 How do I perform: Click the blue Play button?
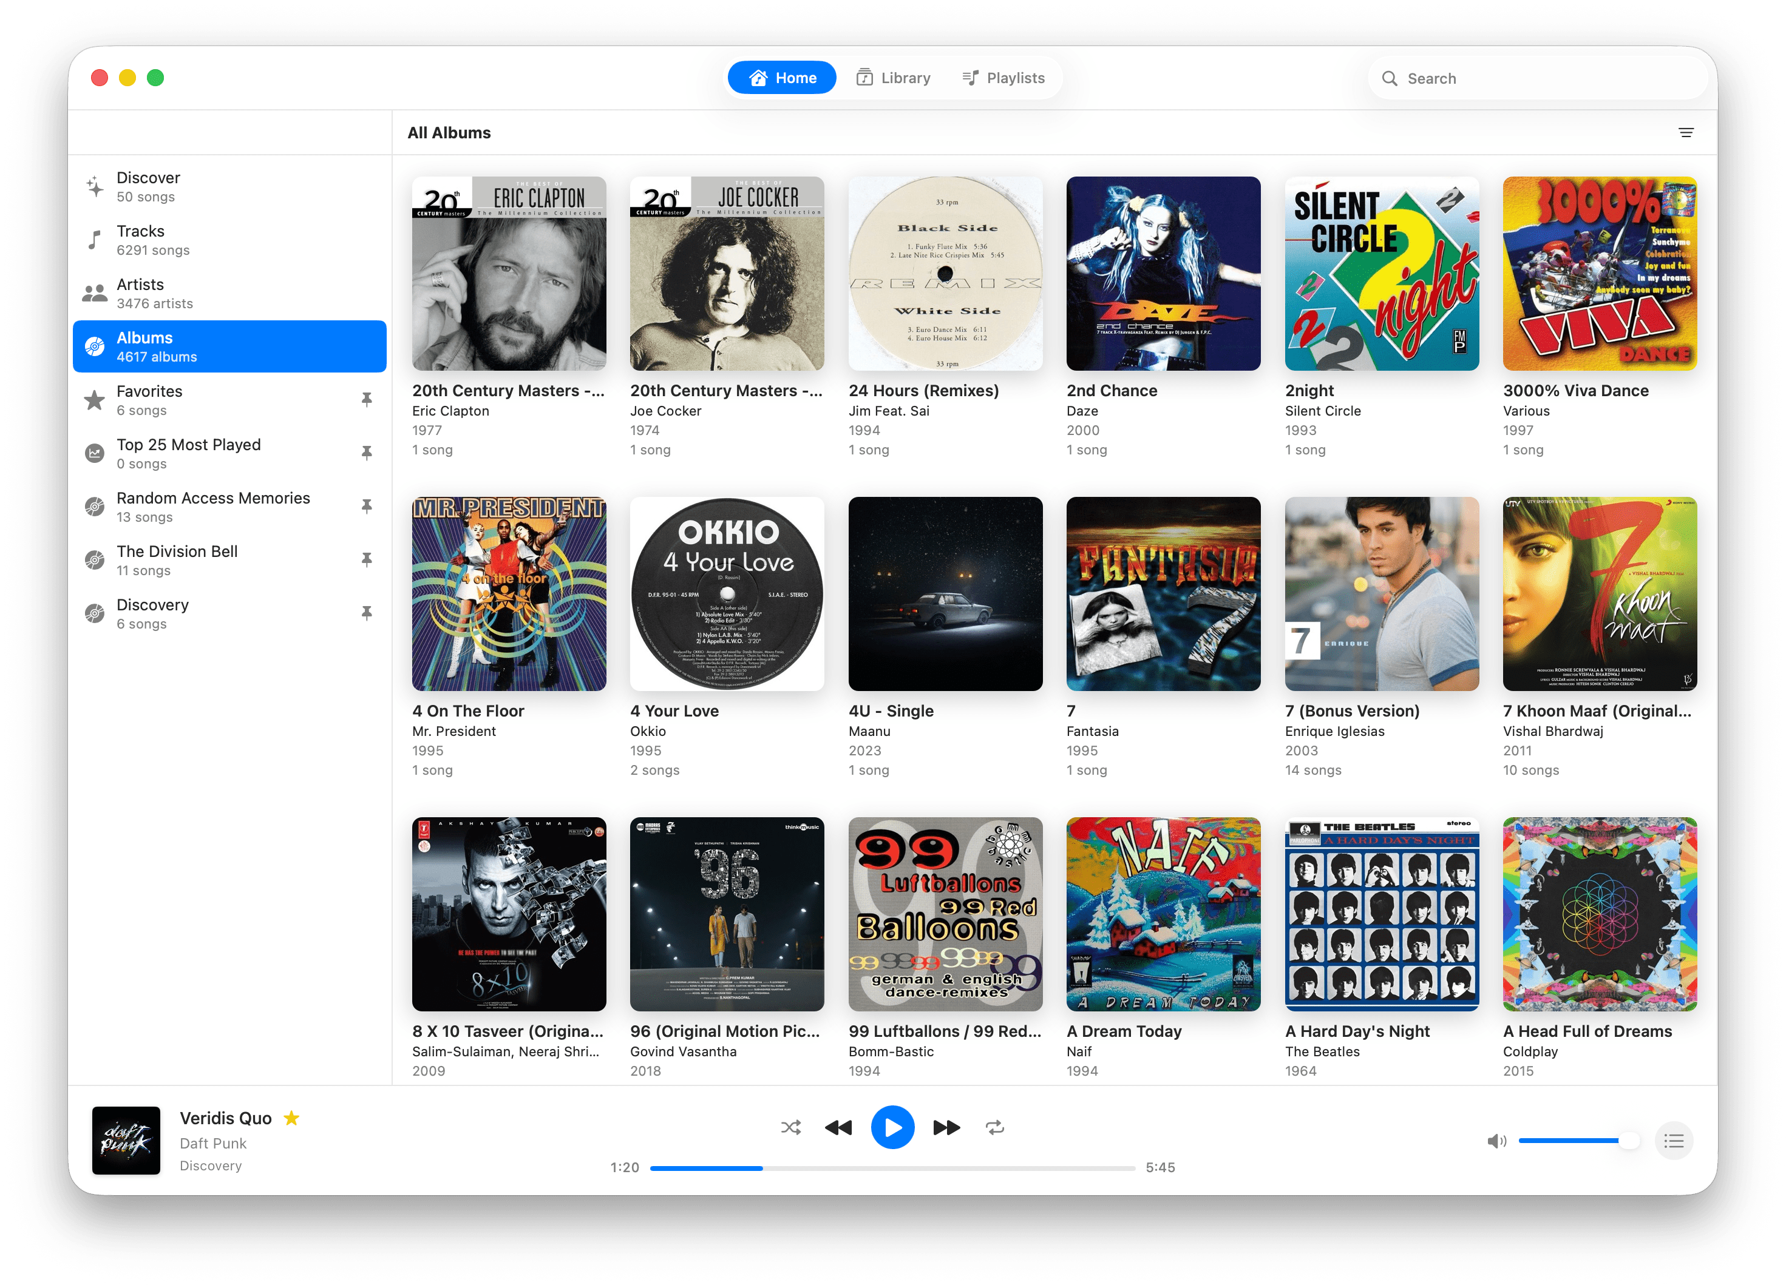pyautogui.click(x=892, y=1128)
